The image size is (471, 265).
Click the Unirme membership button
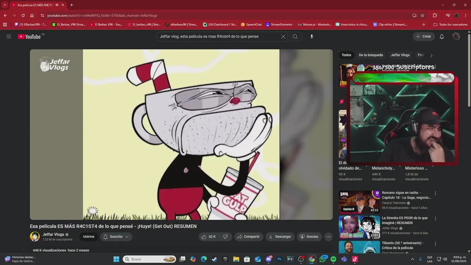point(89,237)
